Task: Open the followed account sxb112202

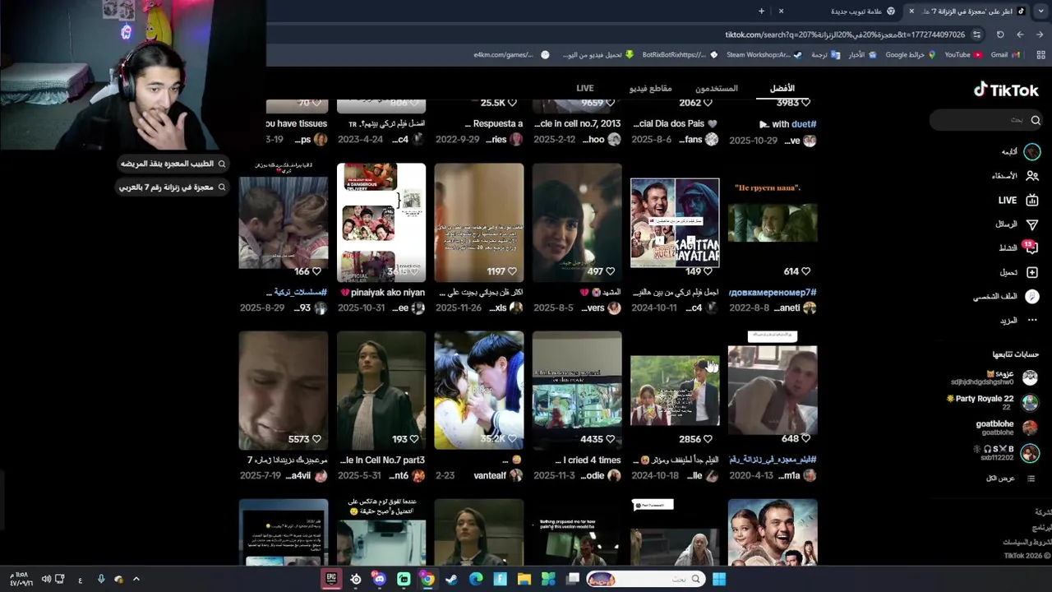Action: coord(1006,453)
